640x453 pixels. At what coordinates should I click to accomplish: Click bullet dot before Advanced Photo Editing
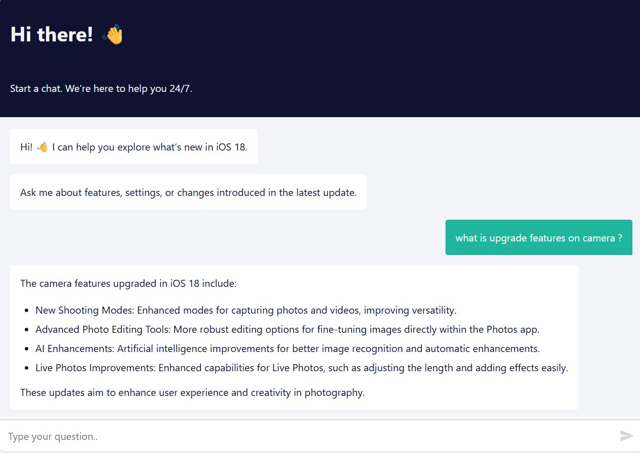tap(26, 330)
